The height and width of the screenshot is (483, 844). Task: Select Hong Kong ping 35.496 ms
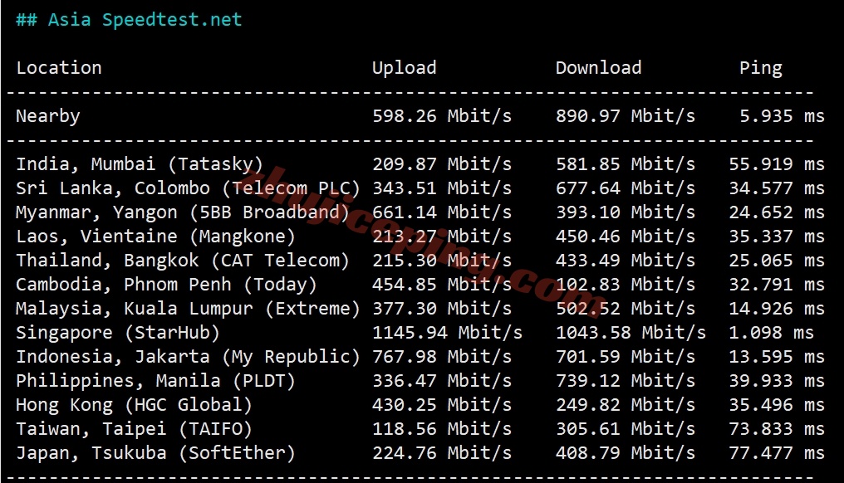(777, 405)
